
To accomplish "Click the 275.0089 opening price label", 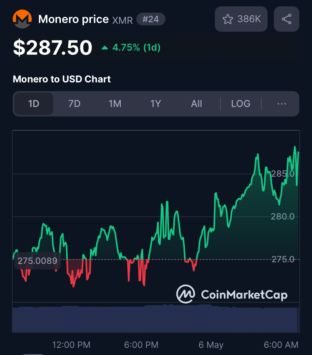I will (x=38, y=261).
